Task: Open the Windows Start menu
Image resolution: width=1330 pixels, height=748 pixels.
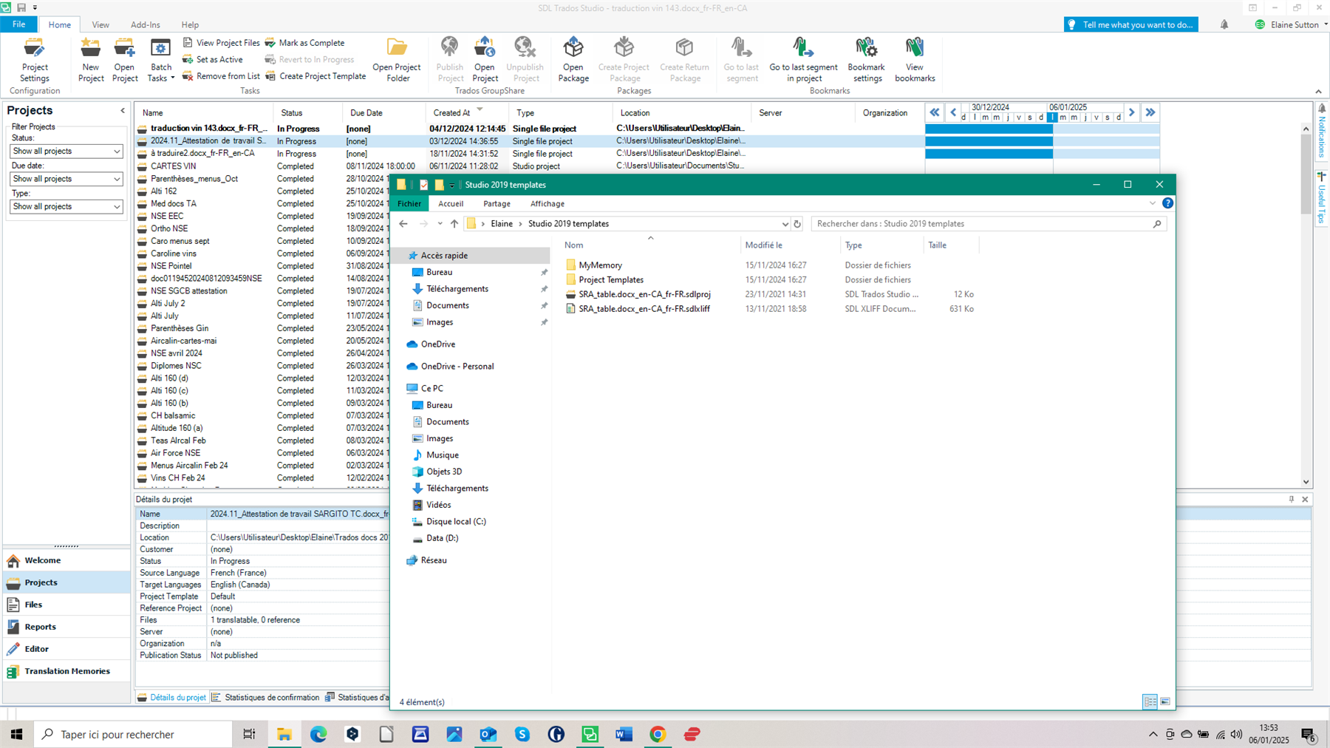Action: 16,734
